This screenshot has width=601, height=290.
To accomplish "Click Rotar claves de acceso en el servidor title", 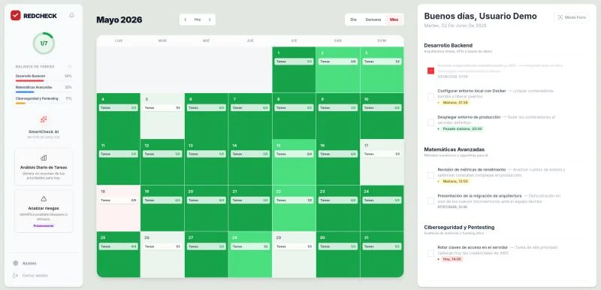I will tap(473, 247).
